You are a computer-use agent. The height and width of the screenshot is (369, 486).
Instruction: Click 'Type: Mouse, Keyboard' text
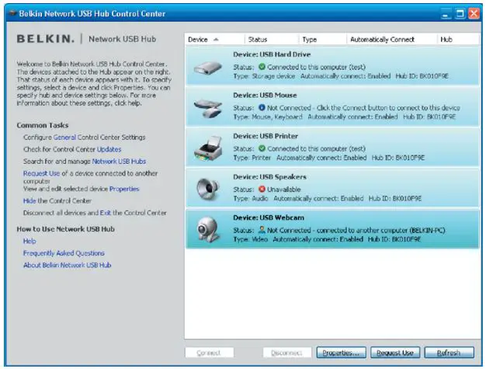[268, 117]
